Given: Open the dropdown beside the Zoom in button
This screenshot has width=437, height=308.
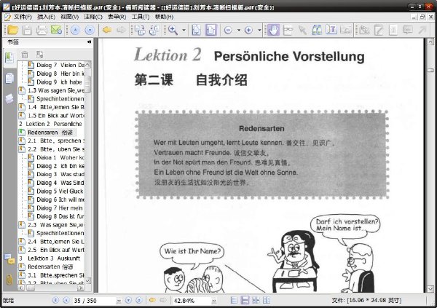Looking at the screenshot, I should click(x=259, y=30).
